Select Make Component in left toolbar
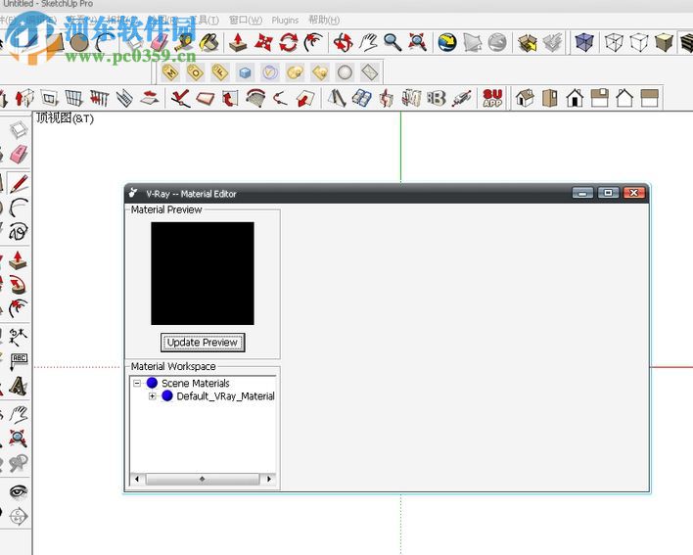 coord(19,130)
